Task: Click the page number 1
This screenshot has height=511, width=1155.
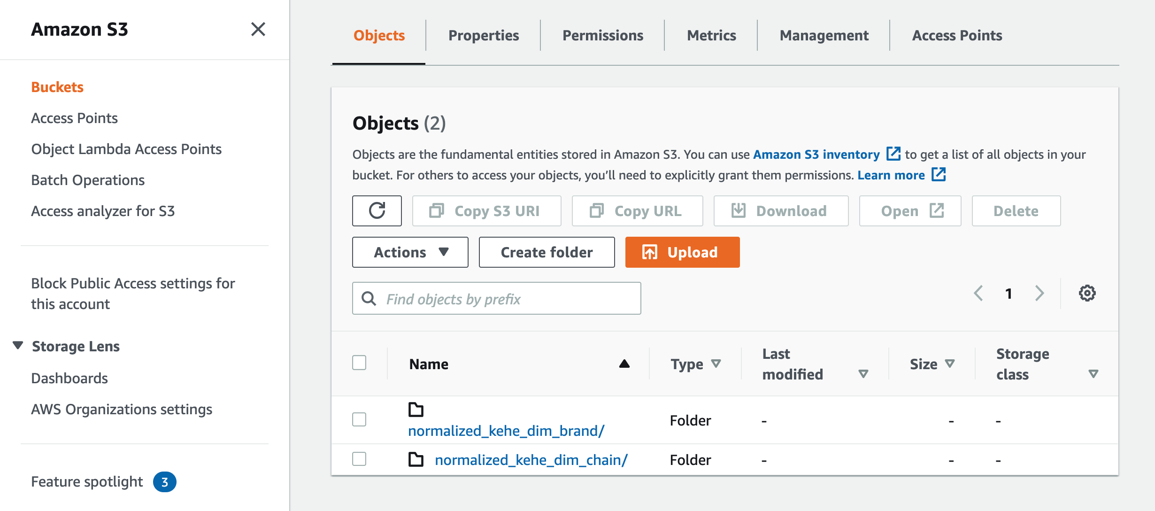Action: tap(1009, 294)
